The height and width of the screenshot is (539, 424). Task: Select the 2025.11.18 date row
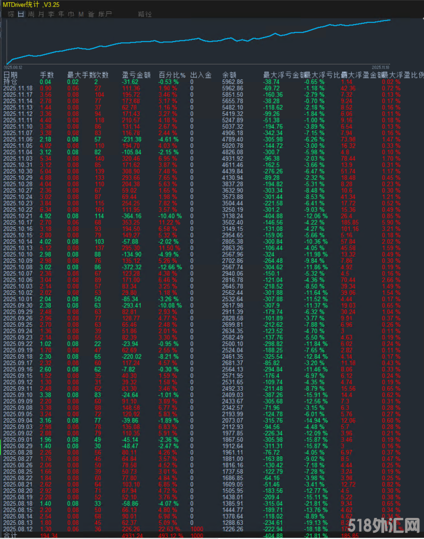18,88
